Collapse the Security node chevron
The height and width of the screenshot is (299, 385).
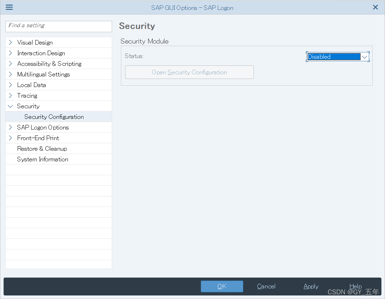point(10,107)
